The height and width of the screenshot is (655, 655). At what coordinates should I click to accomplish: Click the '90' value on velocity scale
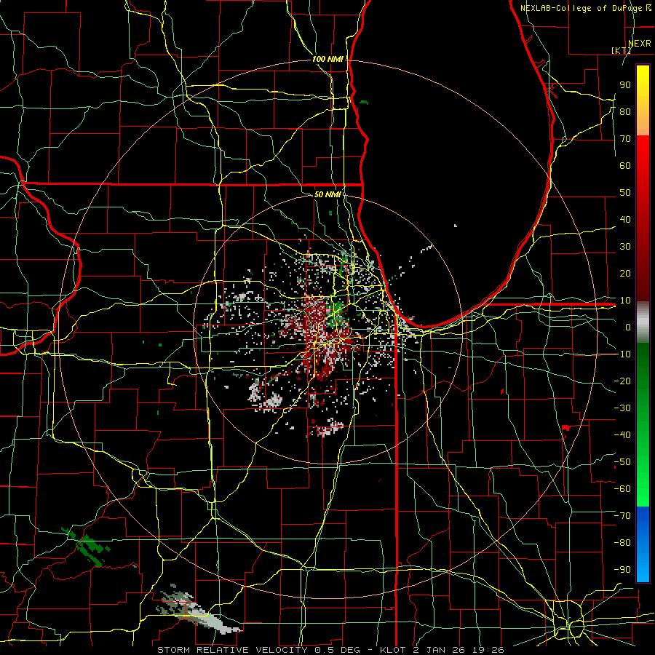tap(625, 85)
